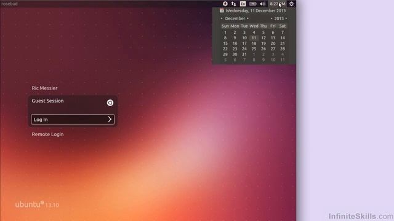
Task: Click the Fri column header
Action: click(273, 26)
